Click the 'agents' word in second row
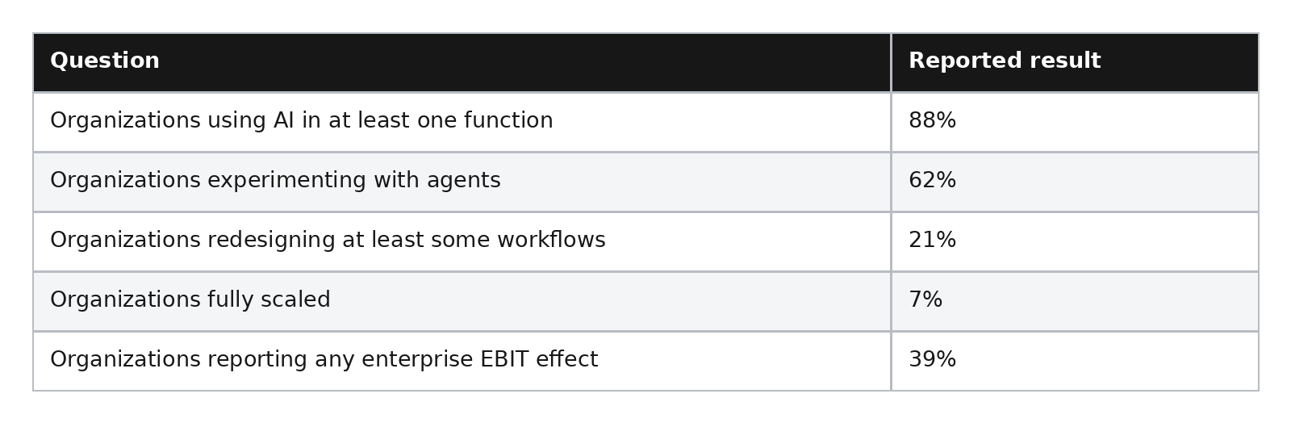1291x423 pixels. (464, 182)
